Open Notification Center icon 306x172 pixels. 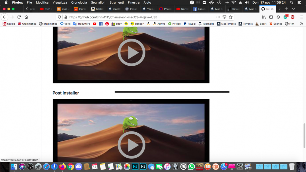tap(299, 2)
